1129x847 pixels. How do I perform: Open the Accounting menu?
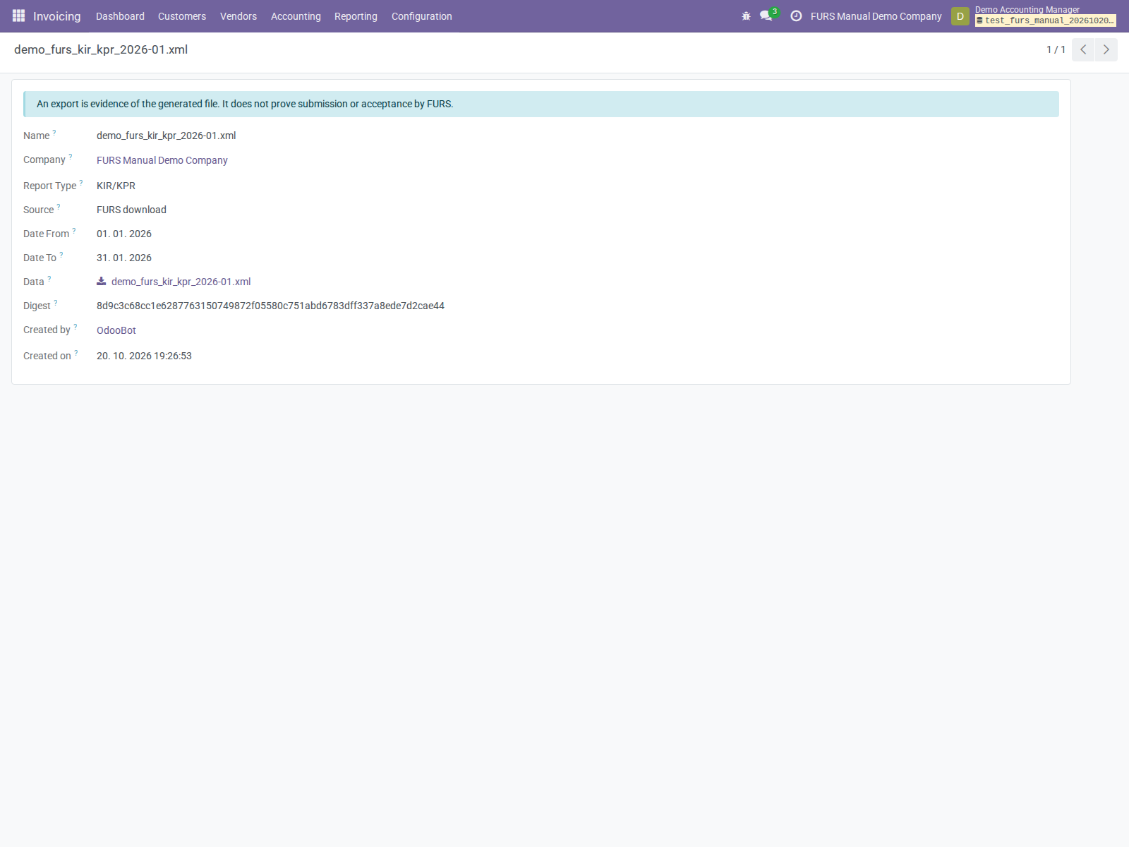pyautogui.click(x=296, y=16)
